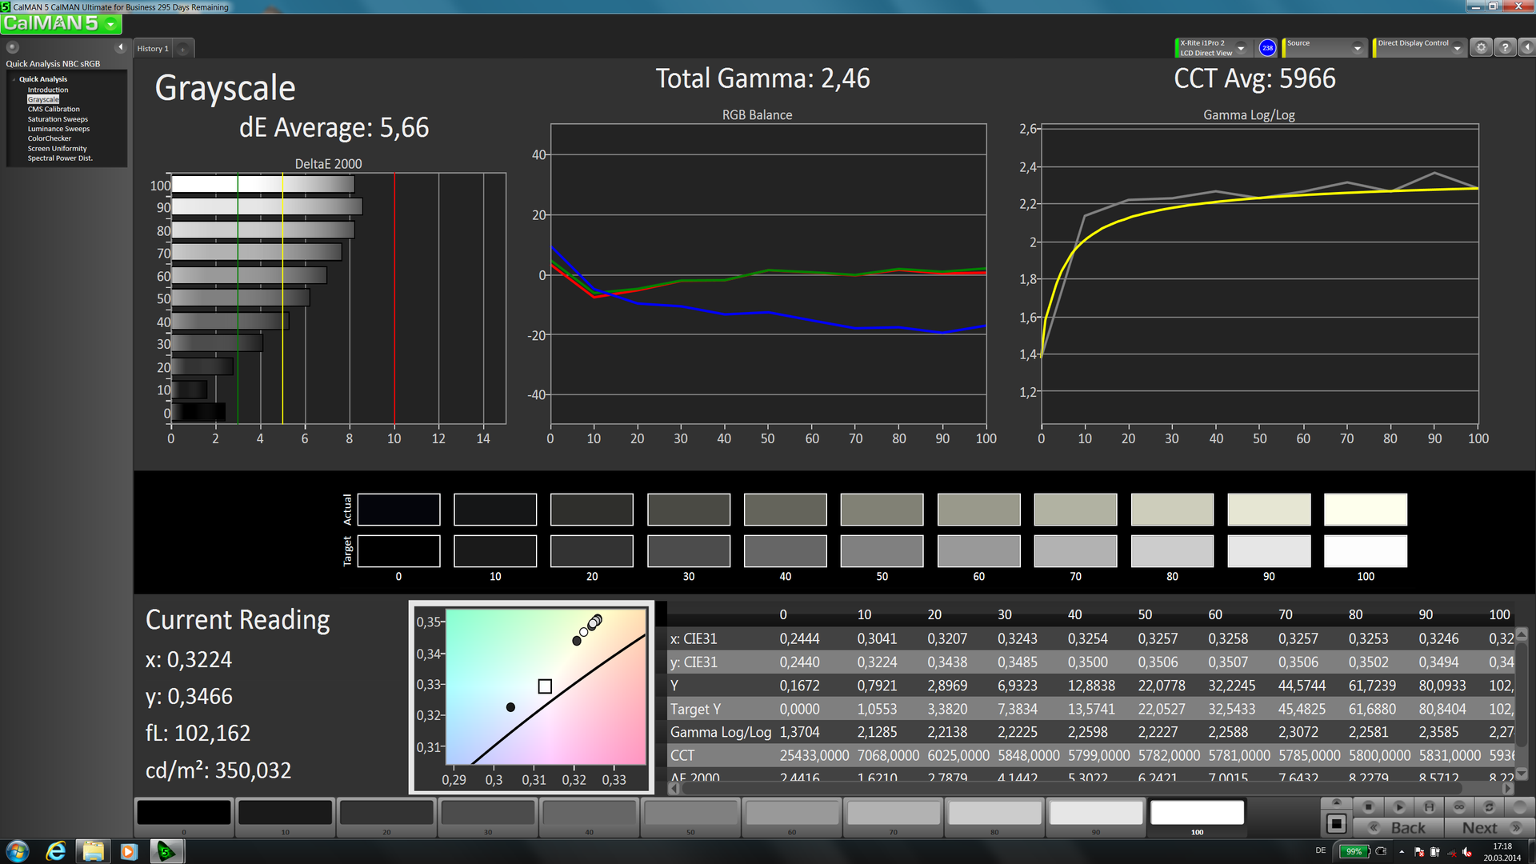Screen dimensions: 1536x864
Task: Click the blue 238 meter status circle
Action: coord(1267,48)
